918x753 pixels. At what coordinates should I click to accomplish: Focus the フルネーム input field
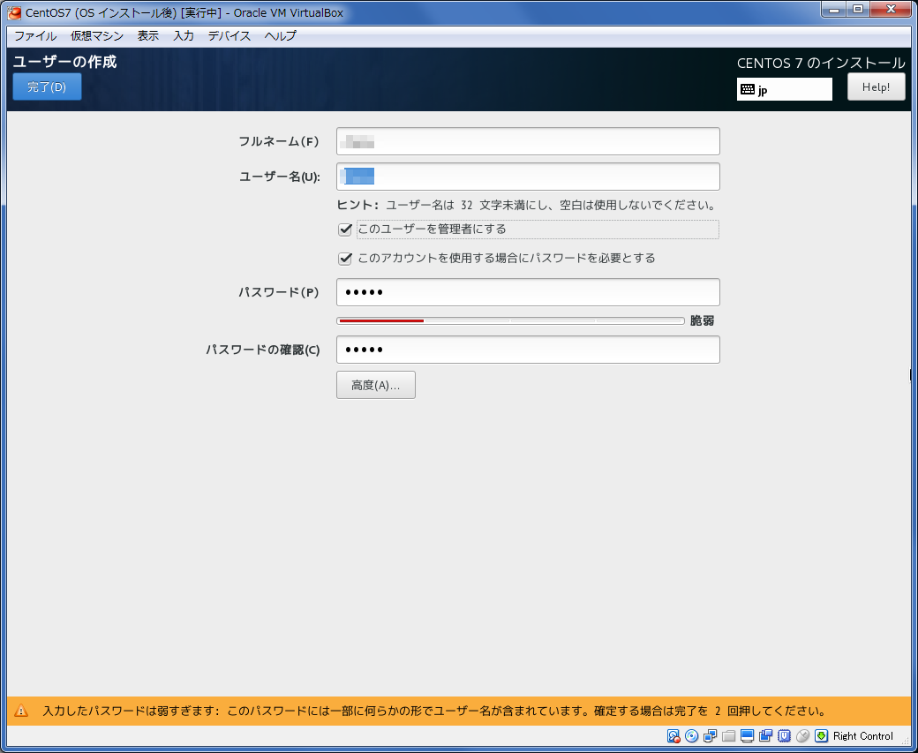(x=528, y=141)
